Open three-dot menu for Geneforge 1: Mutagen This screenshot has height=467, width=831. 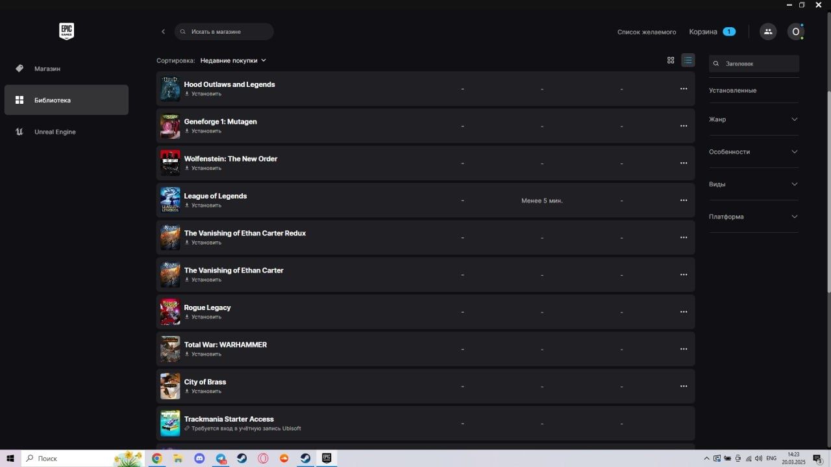click(x=684, y=126)
